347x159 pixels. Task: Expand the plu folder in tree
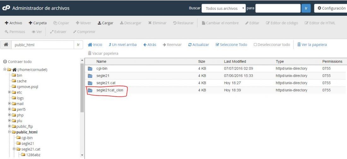point(9,121)
